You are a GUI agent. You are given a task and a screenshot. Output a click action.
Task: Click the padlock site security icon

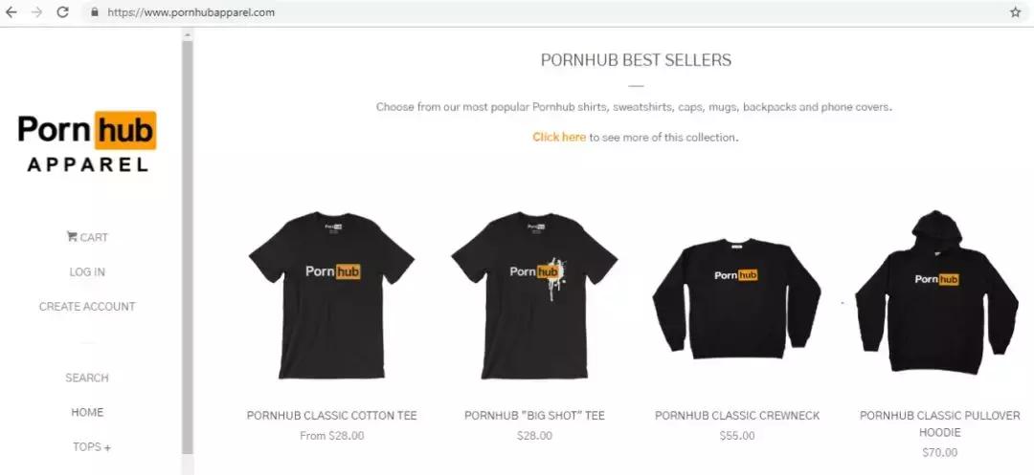[95, 11]
